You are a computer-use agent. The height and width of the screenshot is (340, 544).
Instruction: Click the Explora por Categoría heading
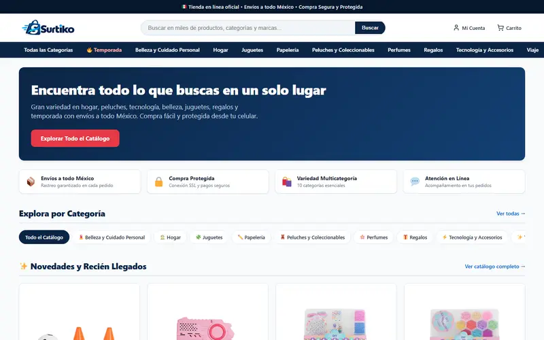pos(62,214)
